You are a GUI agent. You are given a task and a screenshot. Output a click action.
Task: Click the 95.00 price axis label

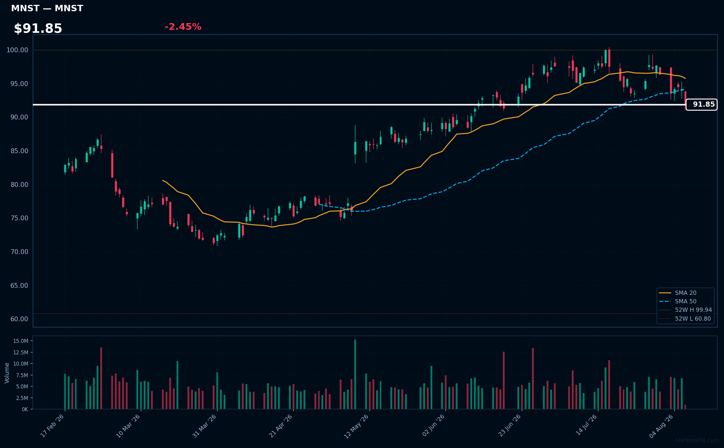[x=19, y=84]
